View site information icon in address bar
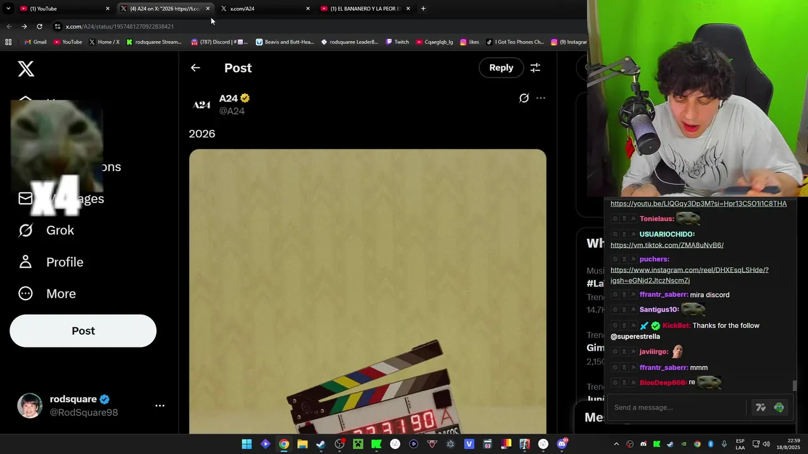 pos(57,26)
